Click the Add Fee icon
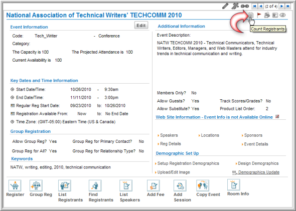This screenshot has height=211, width=296. click(x=154, y=185)
